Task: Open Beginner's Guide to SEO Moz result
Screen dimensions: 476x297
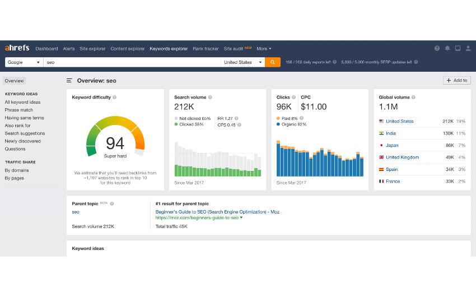Action: pyautogui.click(x=217, y=212)
